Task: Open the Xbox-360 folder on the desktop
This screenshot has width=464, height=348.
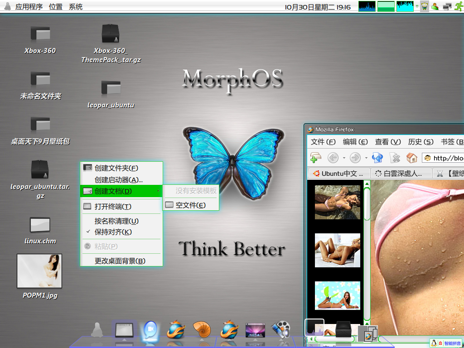Action: [40, 34]
